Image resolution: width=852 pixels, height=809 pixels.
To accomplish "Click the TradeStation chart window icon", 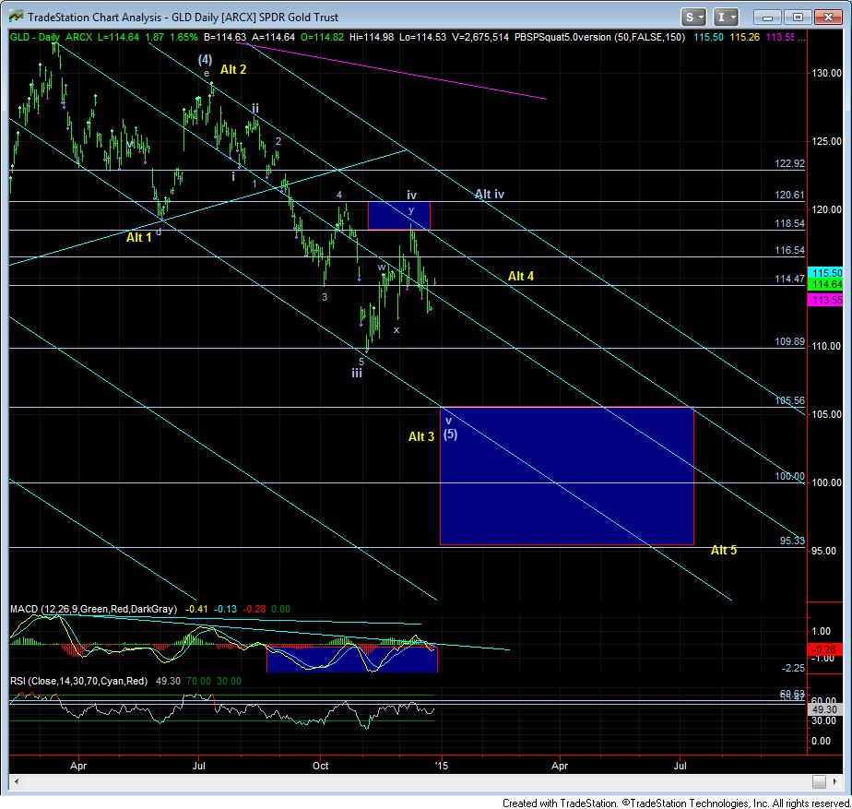I will point(16,17).
